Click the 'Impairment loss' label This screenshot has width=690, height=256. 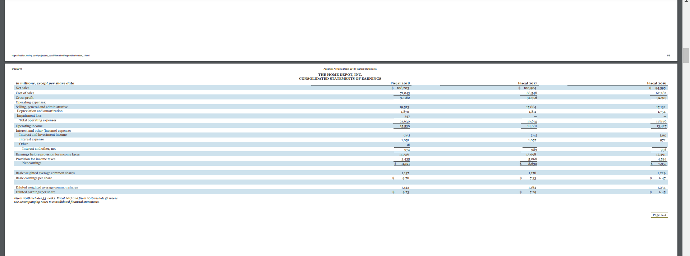tap(29, 116)
